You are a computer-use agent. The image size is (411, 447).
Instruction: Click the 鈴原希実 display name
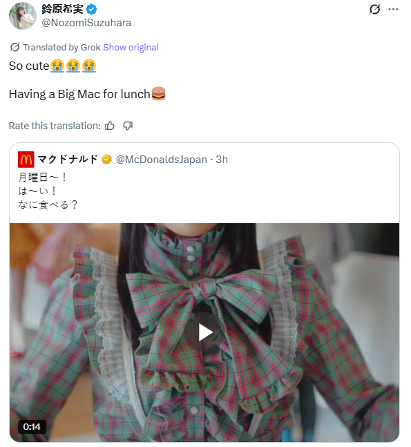coord(62,9)
